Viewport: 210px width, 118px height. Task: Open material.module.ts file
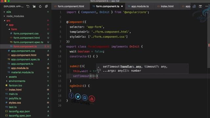pyautogui.click(x=22, y=72)
